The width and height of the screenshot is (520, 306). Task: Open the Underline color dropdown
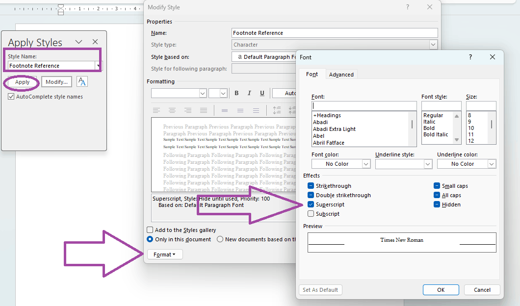[x=492, y=164]
